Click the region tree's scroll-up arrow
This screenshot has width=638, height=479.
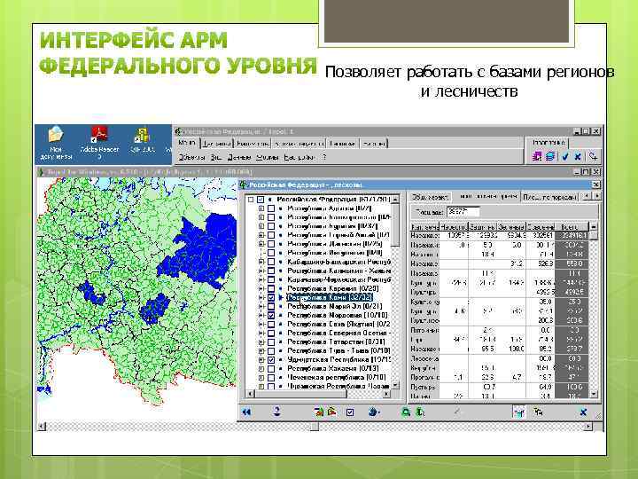(x=395, y=200)
